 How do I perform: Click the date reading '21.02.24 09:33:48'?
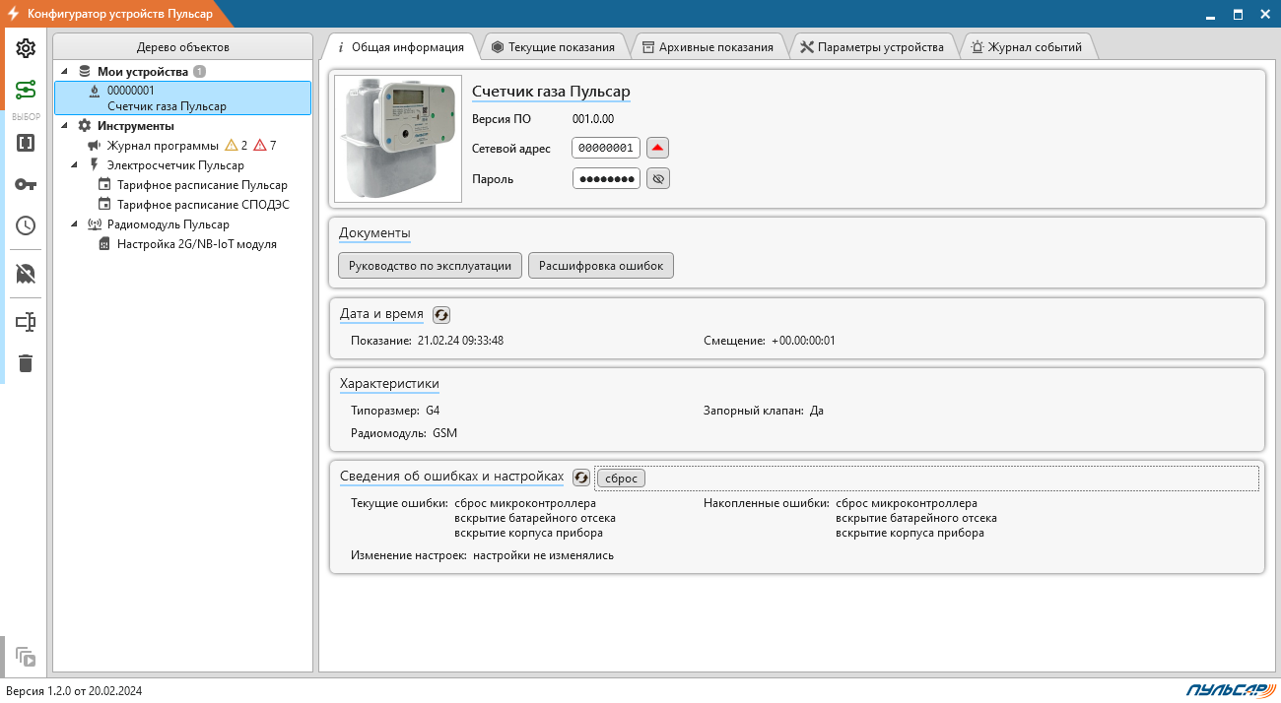[x=461, y=341]
